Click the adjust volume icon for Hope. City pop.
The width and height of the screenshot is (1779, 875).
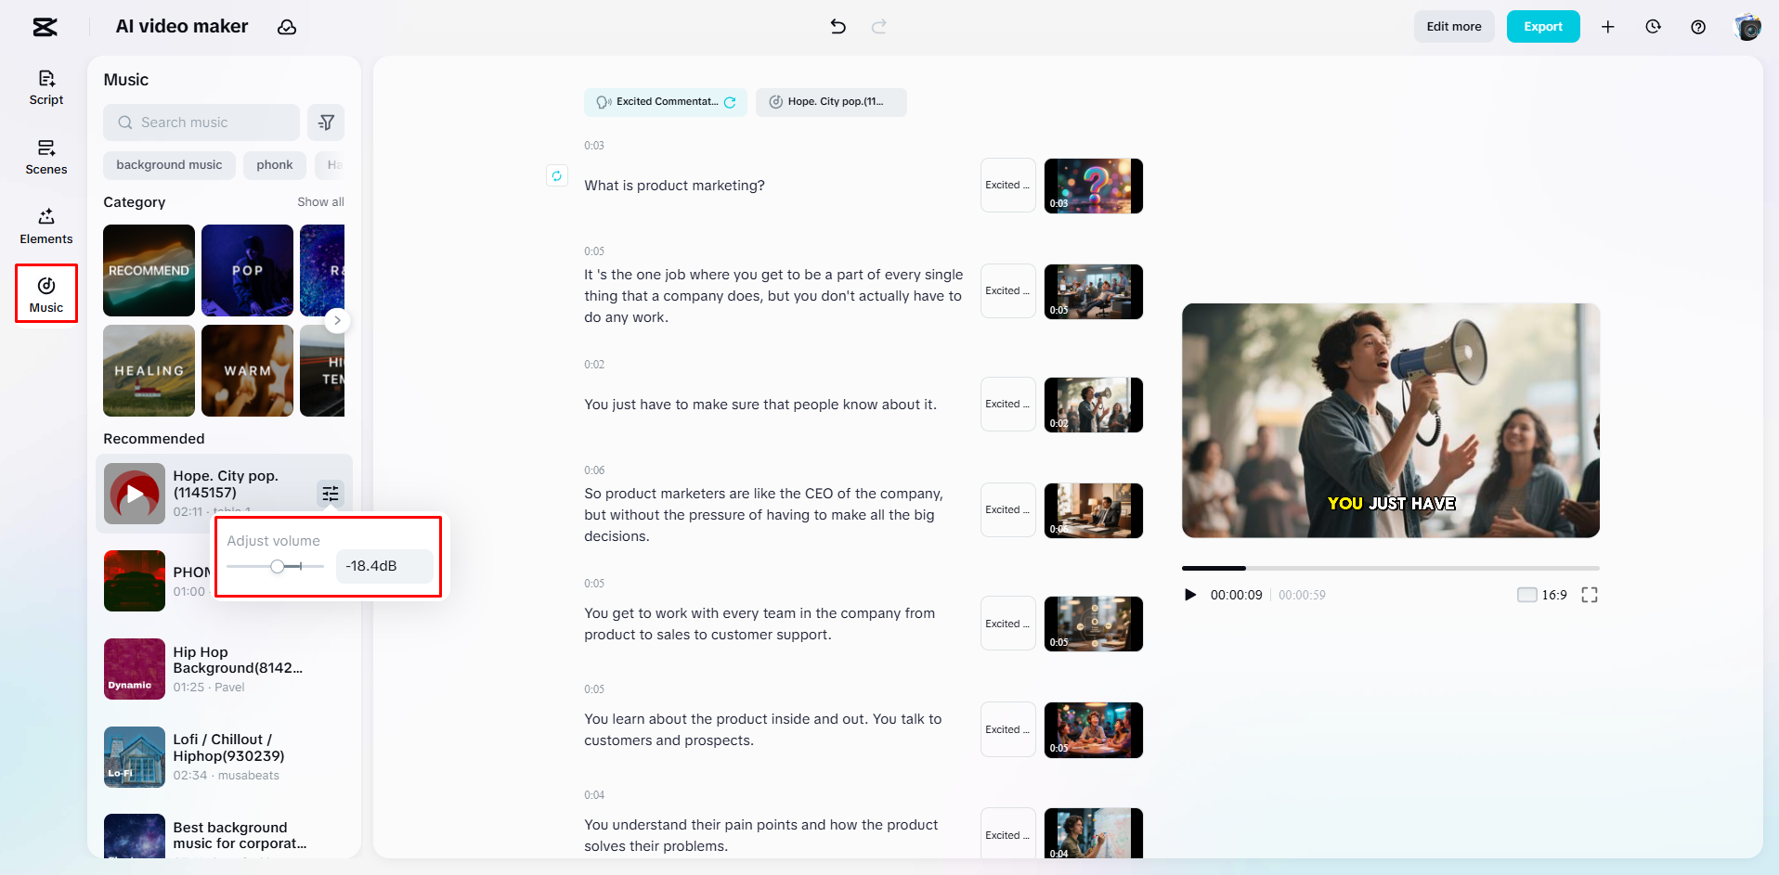click(x=331, y=494)
